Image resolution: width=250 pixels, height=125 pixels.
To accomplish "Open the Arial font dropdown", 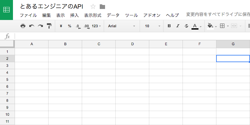I will click(121, 26).
